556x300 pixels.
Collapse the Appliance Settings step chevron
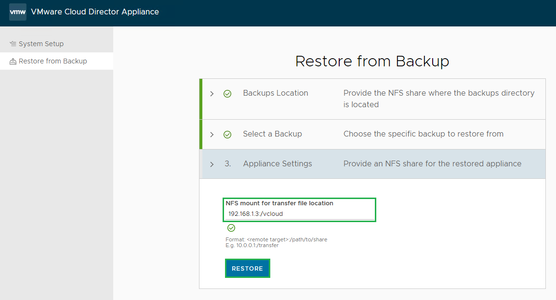point(212,164)
